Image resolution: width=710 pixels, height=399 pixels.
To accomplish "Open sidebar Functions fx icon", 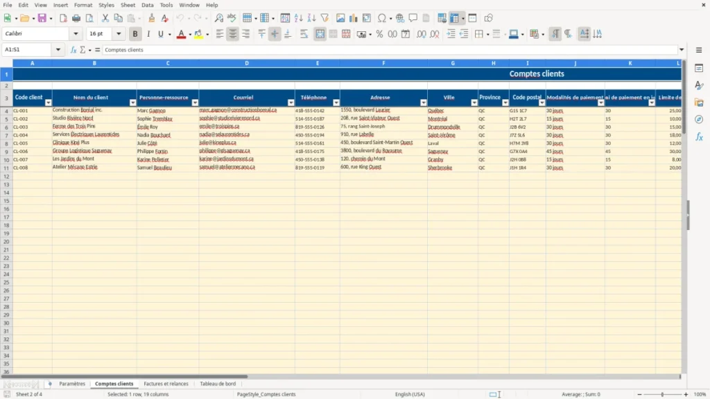I will (699, 136).
